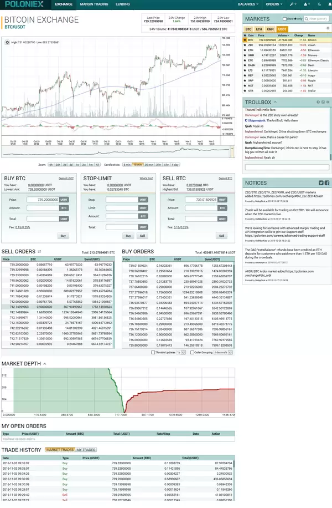
Task: Sort Markets by the Volume column
Action: click(283, 35)
